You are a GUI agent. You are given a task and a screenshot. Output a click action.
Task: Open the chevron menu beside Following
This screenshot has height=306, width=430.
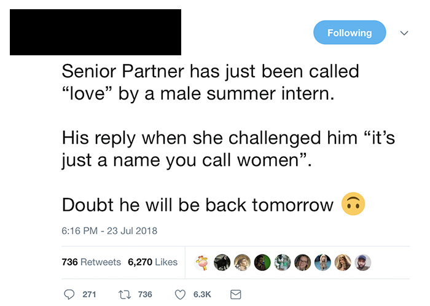pyautogui.click(x=404, y=33)
